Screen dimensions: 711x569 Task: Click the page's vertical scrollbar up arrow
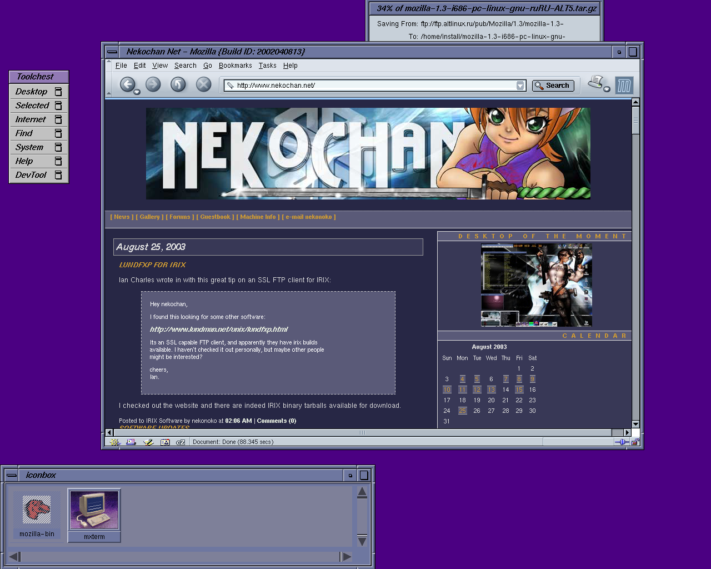tap(635, 102)
